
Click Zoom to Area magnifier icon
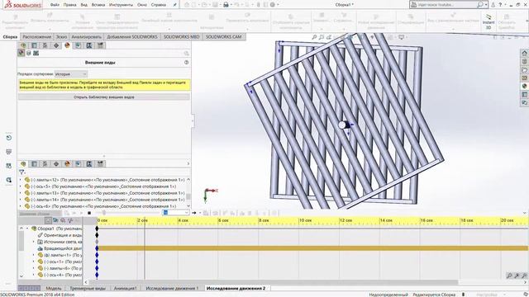(x=322, y=37)
